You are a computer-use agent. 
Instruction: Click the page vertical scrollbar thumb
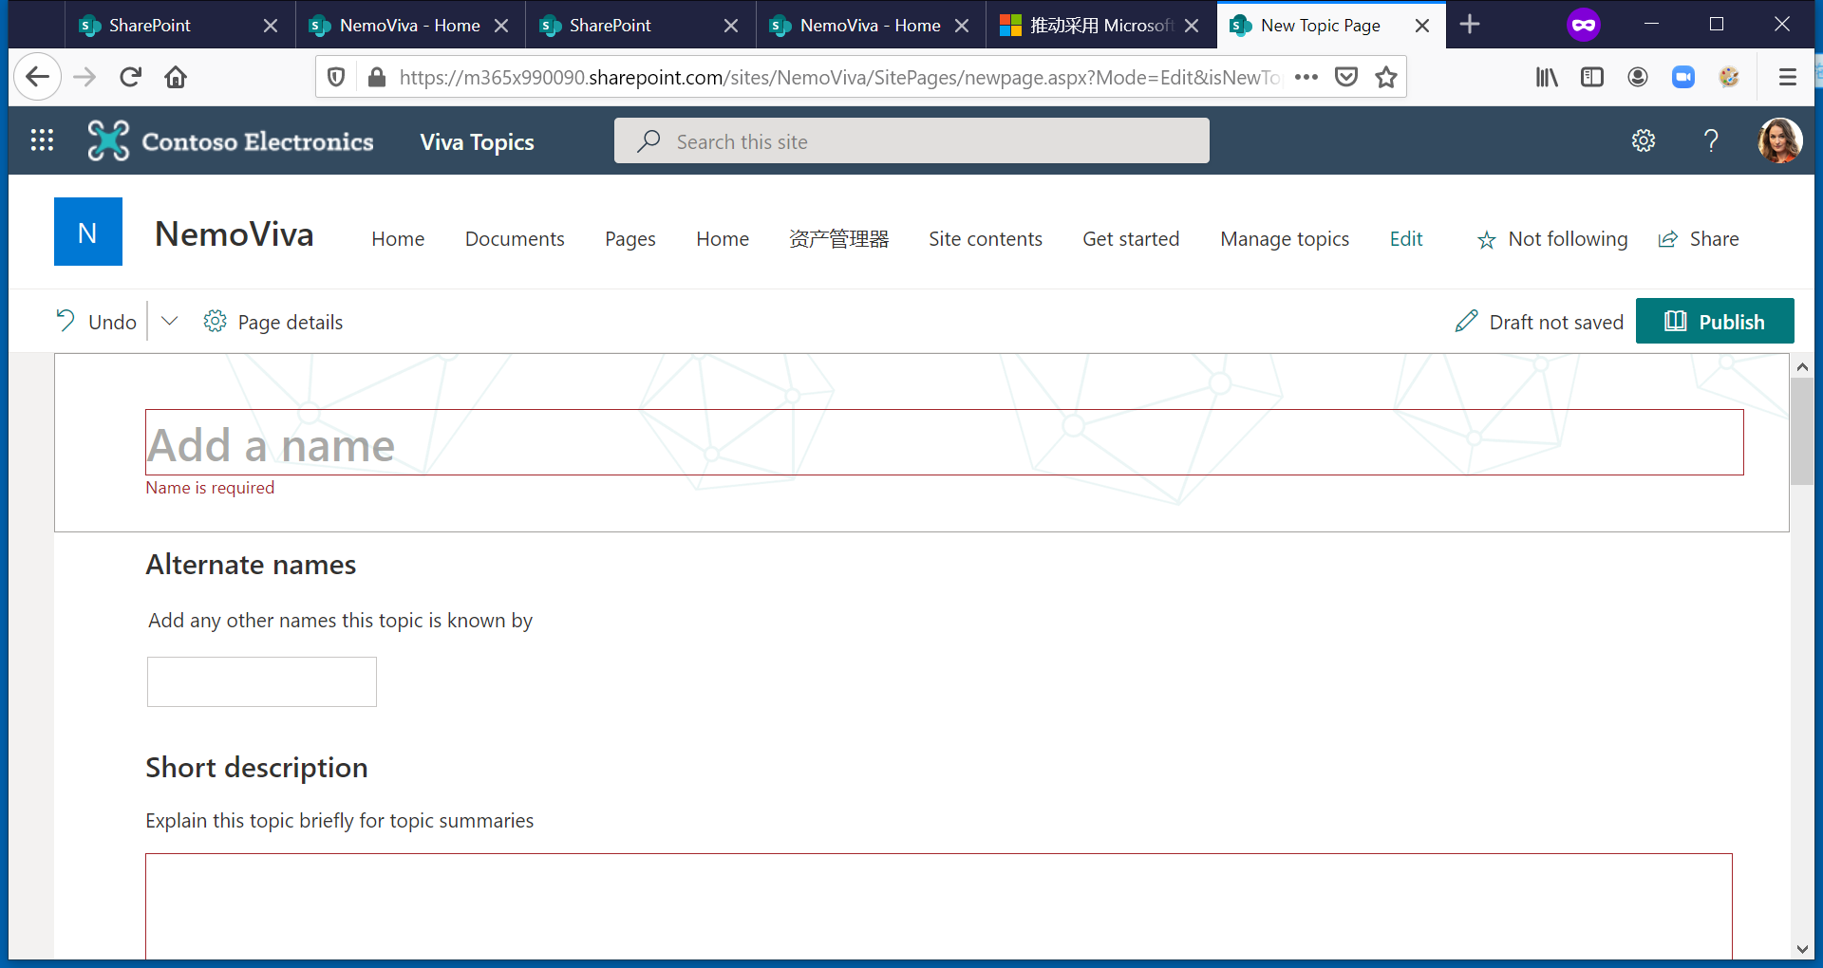(1802, 431)
